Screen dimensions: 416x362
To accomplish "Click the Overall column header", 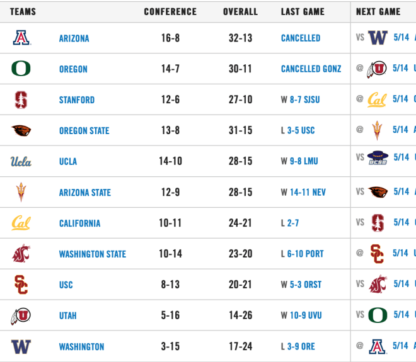I will tap(240, 12).
